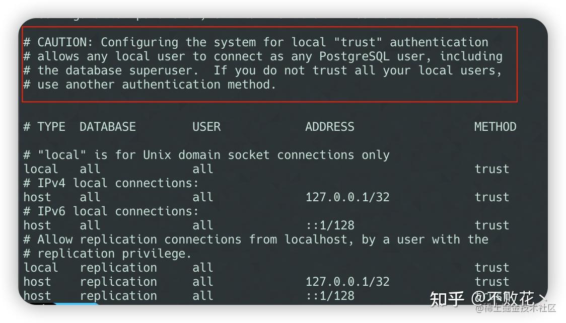Click the TYPE column header

click(x=51, y=127)
